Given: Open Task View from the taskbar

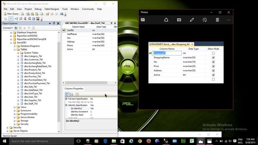Looking at the screenshot, I should [x=79, y=141].
